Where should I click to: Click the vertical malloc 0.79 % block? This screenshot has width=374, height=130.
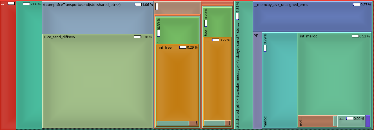coord(279,80)
